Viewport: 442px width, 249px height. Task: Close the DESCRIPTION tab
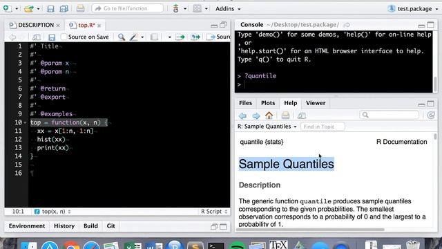click(58, 26)
